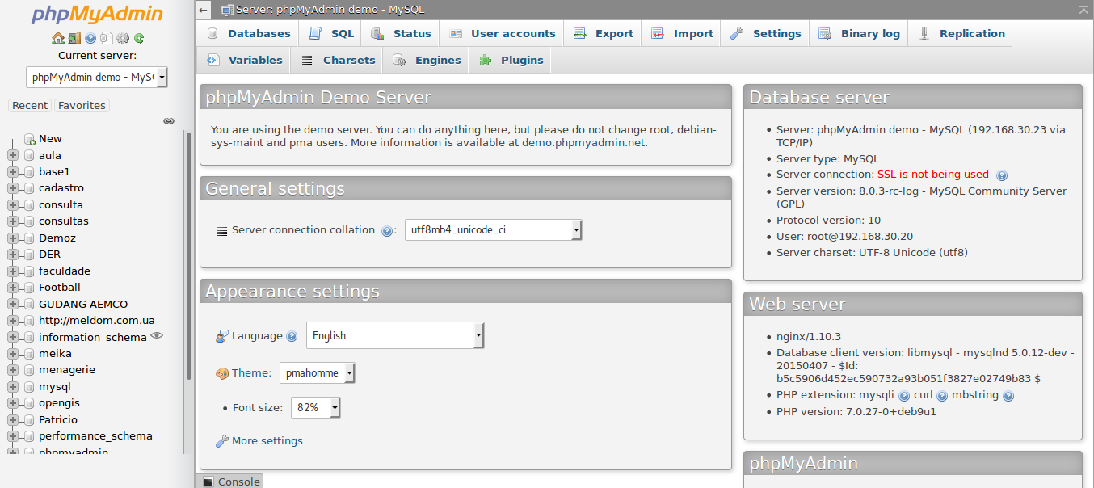Reload navigation panel green arrow icon
The height and width of the screenshot is (488, 1094).
coord(139,38)
